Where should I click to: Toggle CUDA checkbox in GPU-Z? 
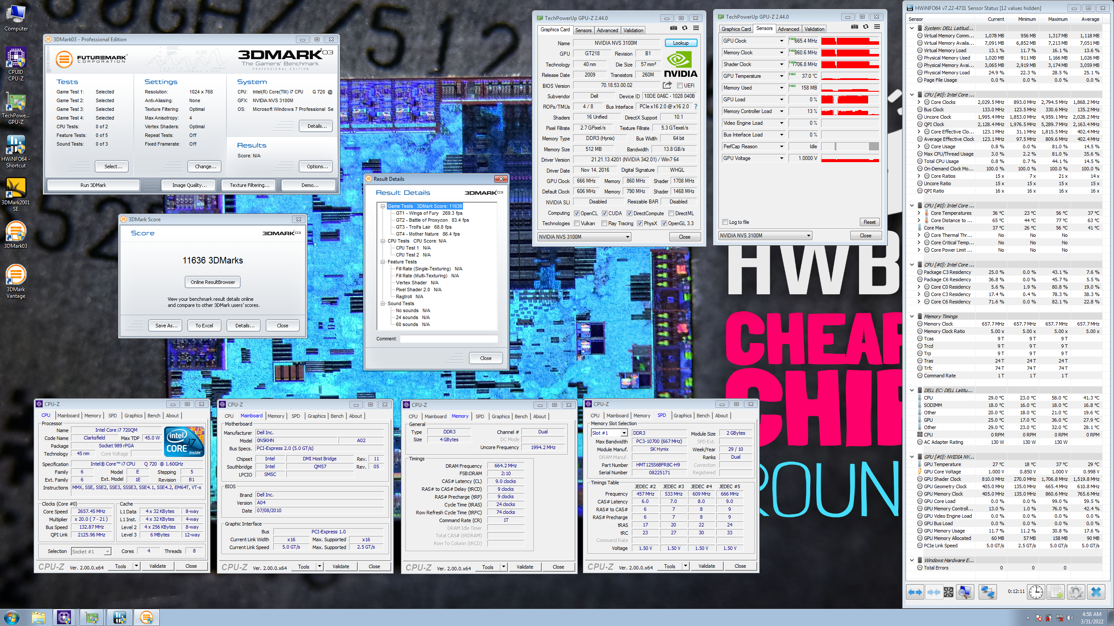[604, 213]
